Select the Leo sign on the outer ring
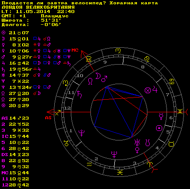The width and height of the screenshot is (190, 189). [147, 59]
